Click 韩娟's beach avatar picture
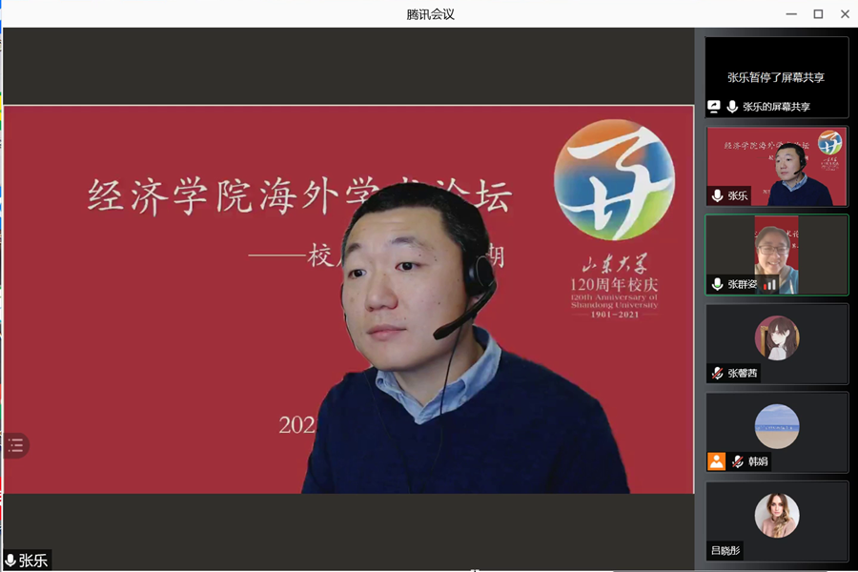This screenshot has height=572, width=858. tap(777, 426)
